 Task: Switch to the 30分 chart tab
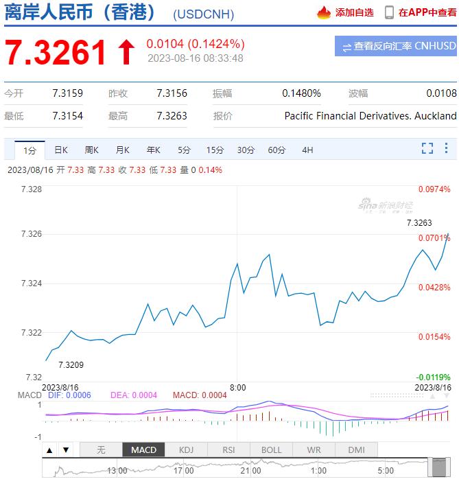[246, 150]
